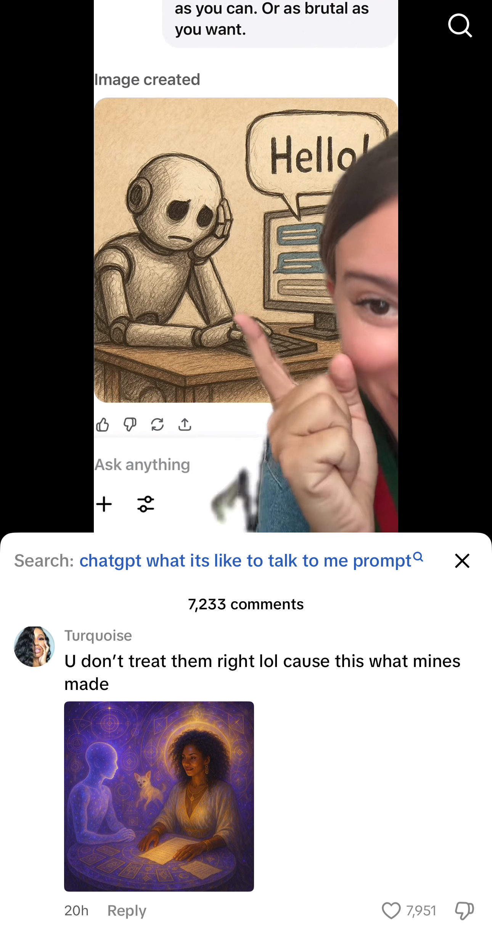Viewport: 492px width, 939px height.
Task: Dislike Turquoise's comment with thumbs down
Action: [464, 911]
